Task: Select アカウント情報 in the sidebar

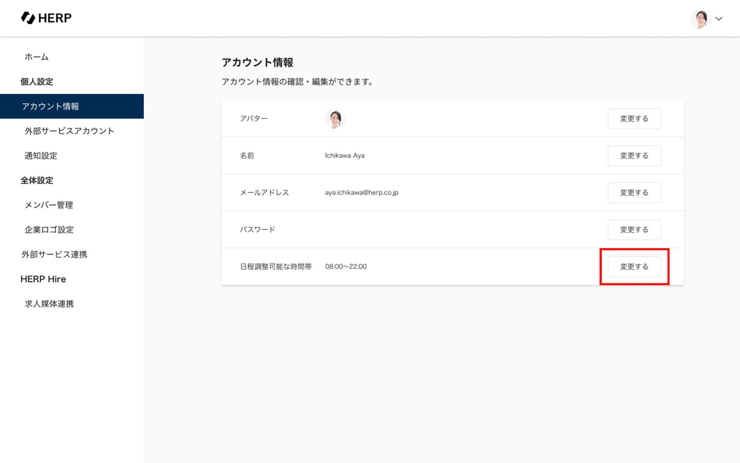Action: coord(50,107)
